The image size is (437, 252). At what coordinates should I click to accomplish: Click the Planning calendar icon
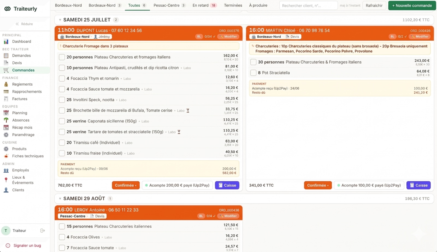[6, 113]
